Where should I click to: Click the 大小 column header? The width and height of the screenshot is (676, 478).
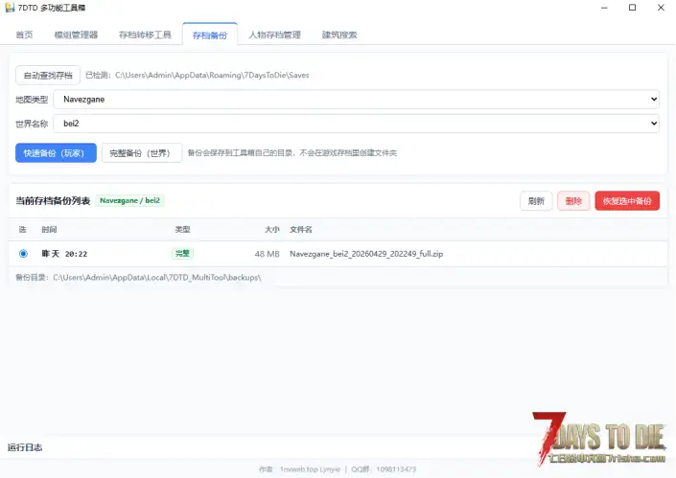coord(272,230)
